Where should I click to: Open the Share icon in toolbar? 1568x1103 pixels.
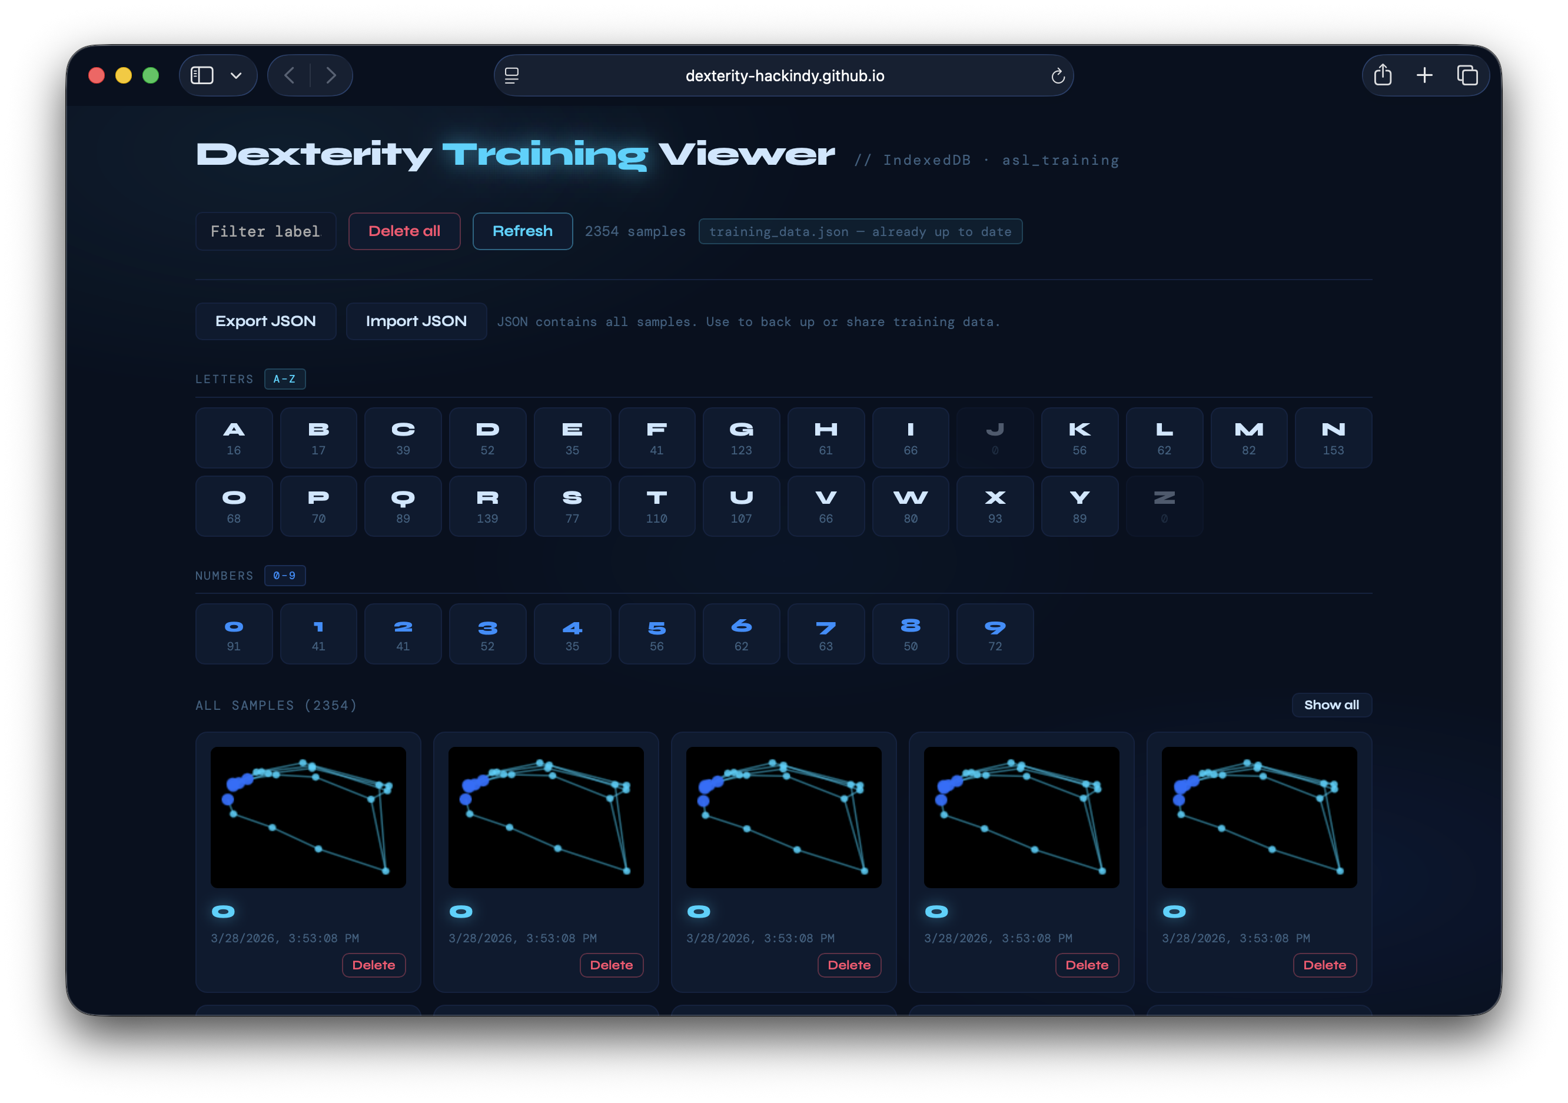(x=1382, y=75)
